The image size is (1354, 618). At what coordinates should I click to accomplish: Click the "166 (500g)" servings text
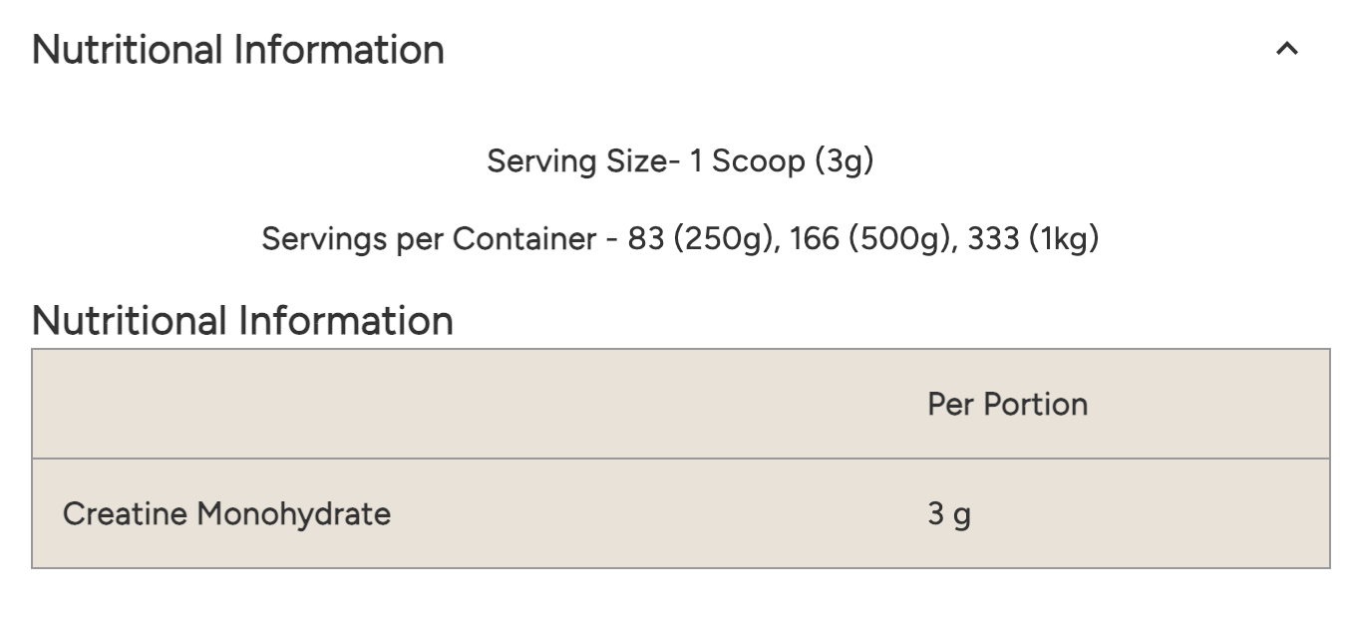(864, 239)
